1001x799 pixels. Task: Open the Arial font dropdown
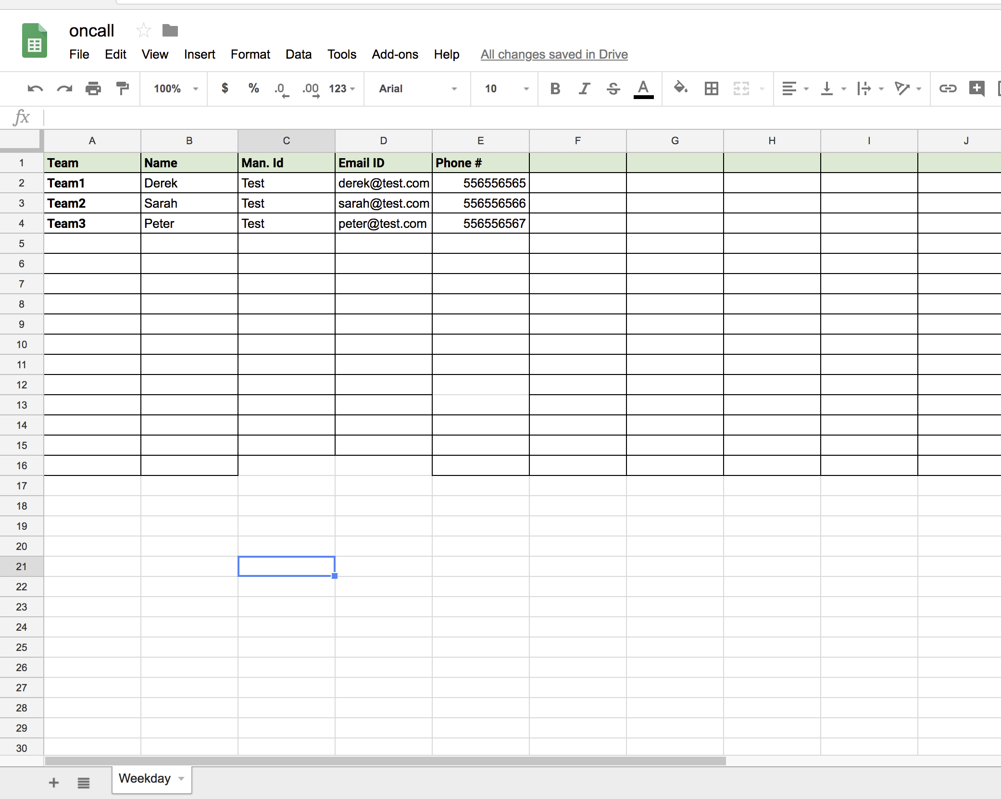[417, 89]
